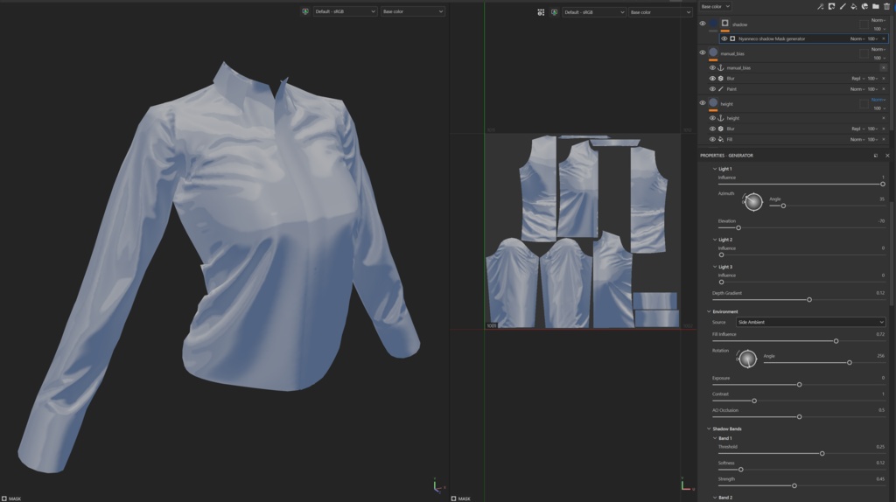Image resolution: width=896 pixels, height=502 pixels.
Task: Delete the layer with the trash icon
Action: point(887,6)
